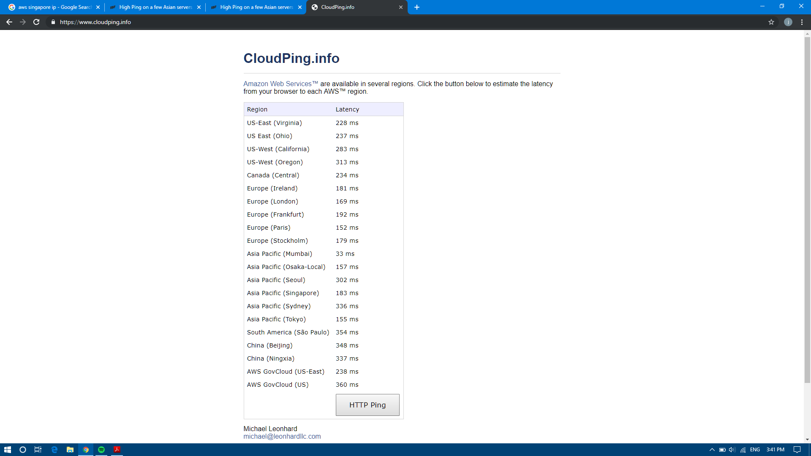811x456 pixels.
Task: Show hidden system tray icons
Action: (x=712, y=450)
